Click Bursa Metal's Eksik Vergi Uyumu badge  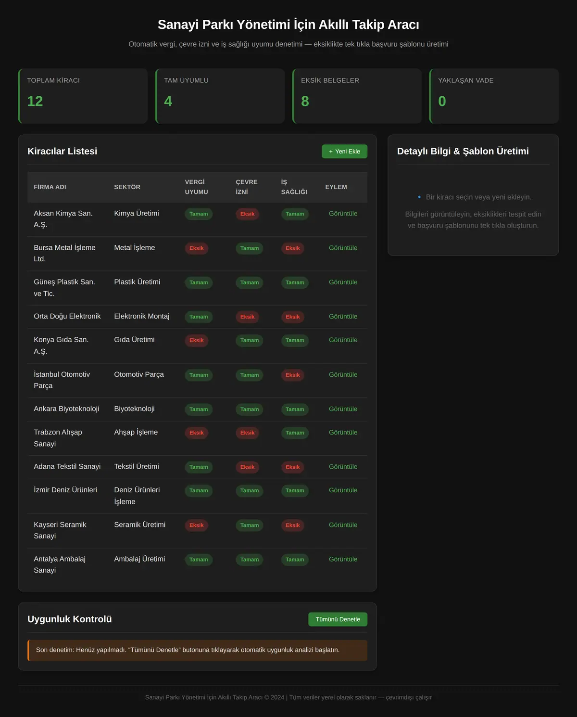(x=197, y=248)
